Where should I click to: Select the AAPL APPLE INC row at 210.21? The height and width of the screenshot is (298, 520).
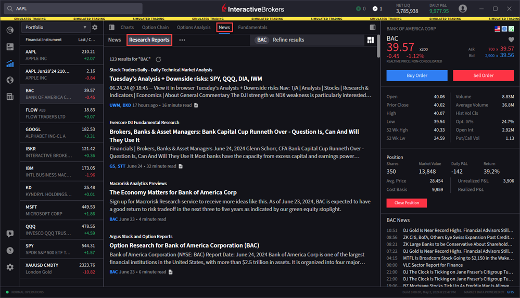point(62,55)
